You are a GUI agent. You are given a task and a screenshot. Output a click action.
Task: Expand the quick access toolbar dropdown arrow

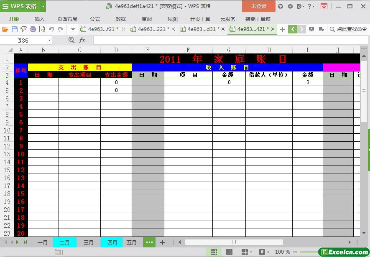(73, 30)
